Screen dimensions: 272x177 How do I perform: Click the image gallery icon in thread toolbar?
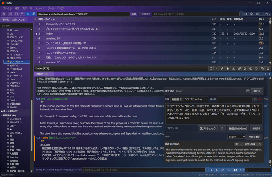click(245, 69)
